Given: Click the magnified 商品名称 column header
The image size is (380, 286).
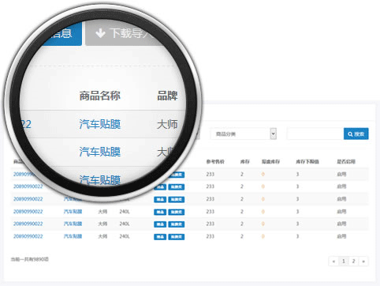Looking at the screenshot, I should coord(100,96).
